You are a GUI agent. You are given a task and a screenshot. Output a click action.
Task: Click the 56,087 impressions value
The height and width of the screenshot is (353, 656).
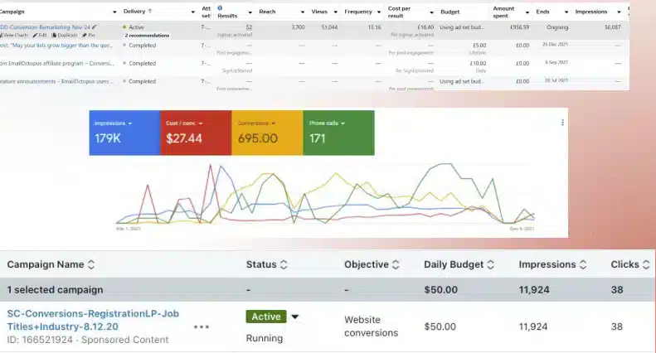pyautogui.click(x=613, y=27)
